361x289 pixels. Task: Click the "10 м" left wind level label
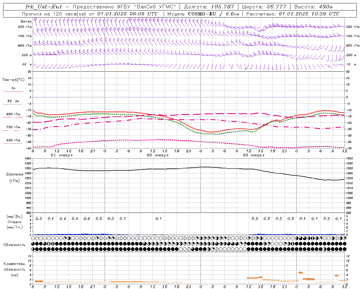click(27, 65)
